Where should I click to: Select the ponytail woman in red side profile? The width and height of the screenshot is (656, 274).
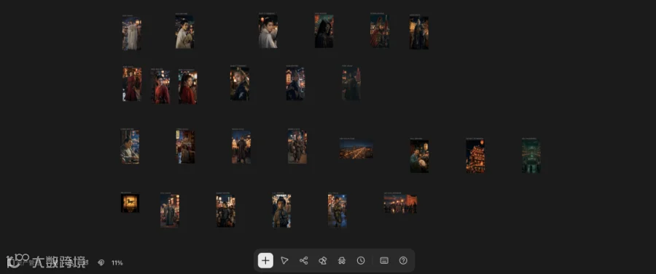pyautogui.click(x=187, y=87)
